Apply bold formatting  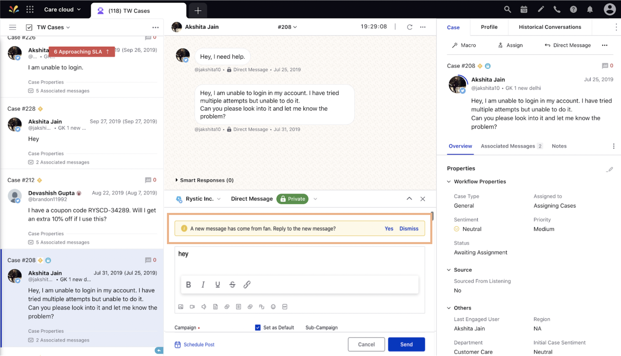point(188,284)
